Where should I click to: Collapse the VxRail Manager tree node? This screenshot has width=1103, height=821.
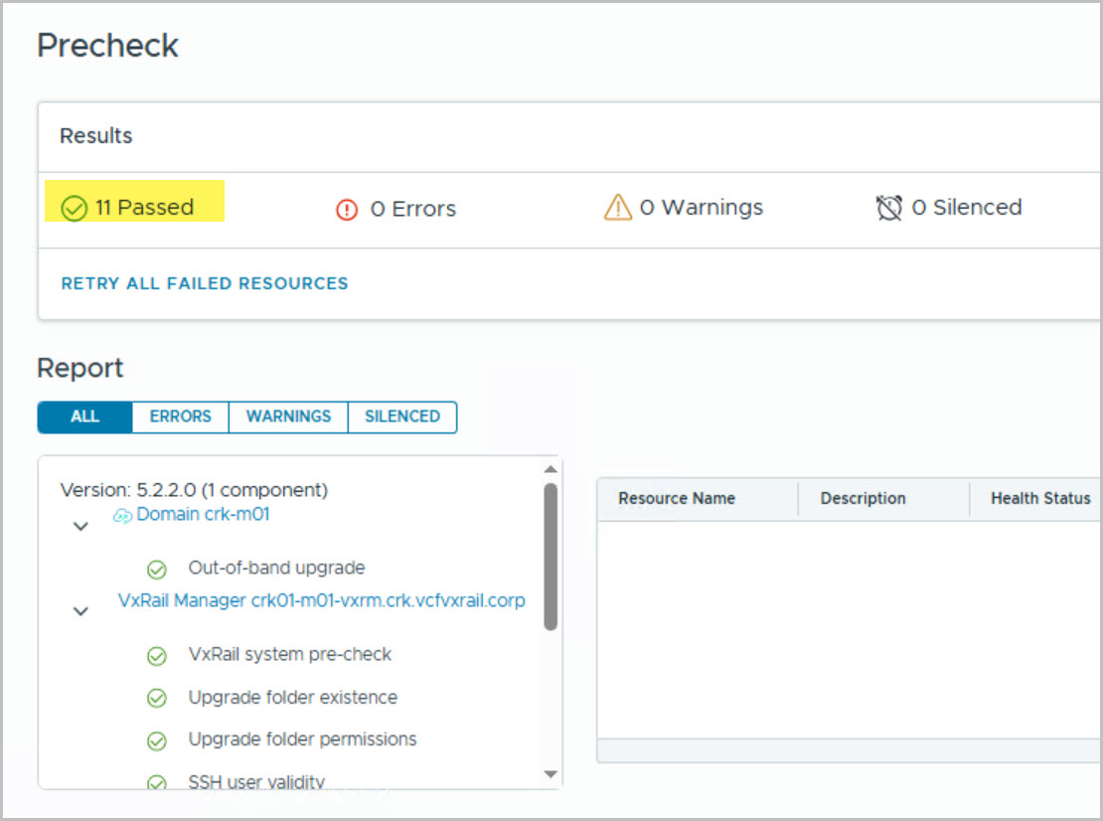81,612
